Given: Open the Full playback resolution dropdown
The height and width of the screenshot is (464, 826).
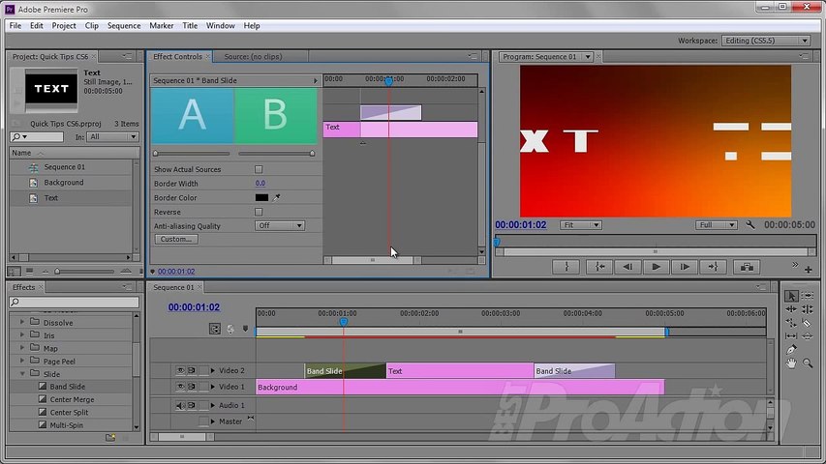Looking at the screenshot, I should [717, 225].
